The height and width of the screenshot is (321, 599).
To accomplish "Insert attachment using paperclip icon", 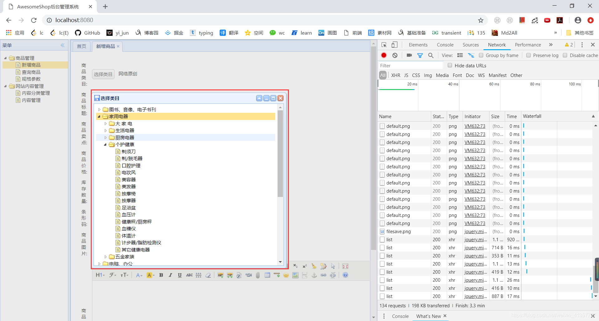I will 258,275.
